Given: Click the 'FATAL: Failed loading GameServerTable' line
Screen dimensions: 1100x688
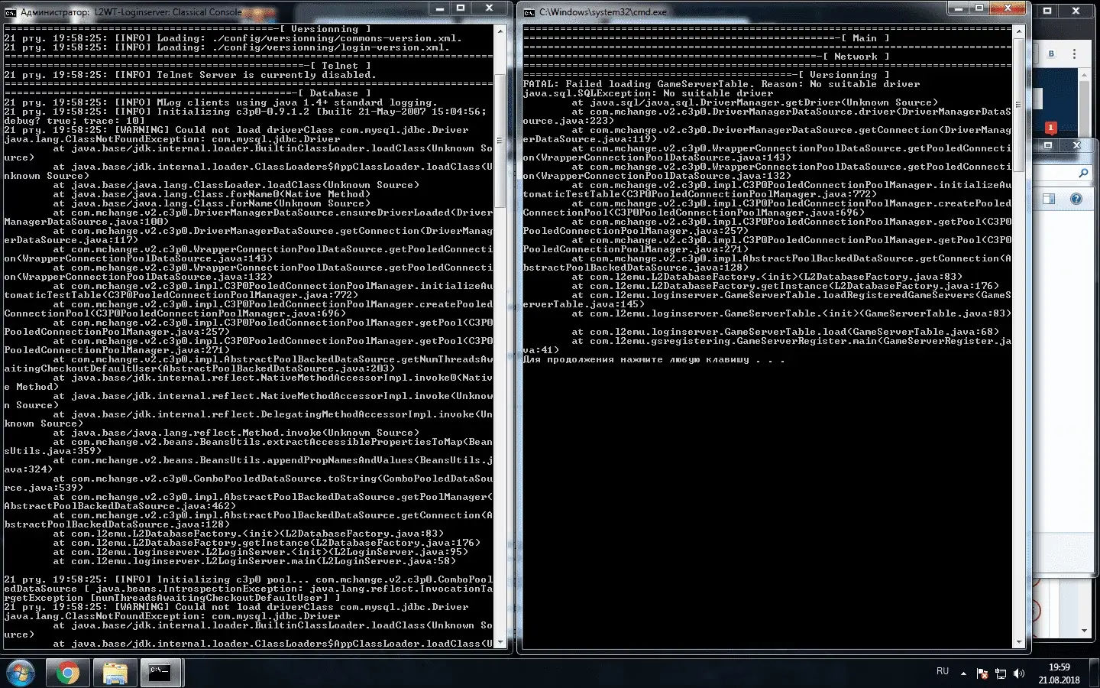Looking at the screenshot, I should coord(721,84).
